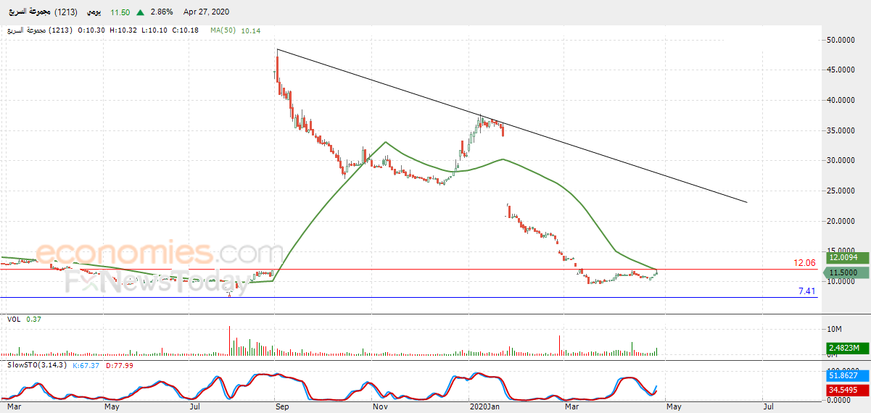Click the 2.4823M volume value tag
The image size is (871, 413).
(843, 349)
